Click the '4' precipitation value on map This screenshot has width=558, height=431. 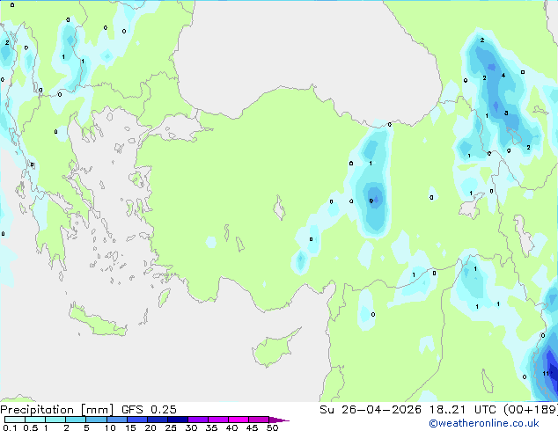coord(503,76)
